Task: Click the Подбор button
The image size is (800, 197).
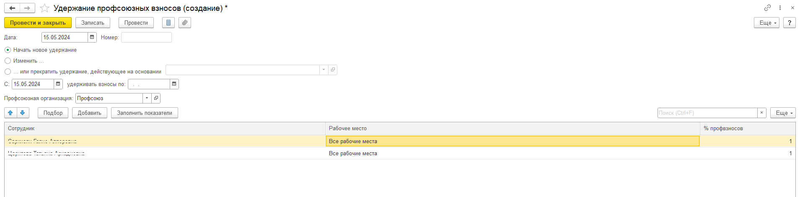Action: click(x=53, y=113)
